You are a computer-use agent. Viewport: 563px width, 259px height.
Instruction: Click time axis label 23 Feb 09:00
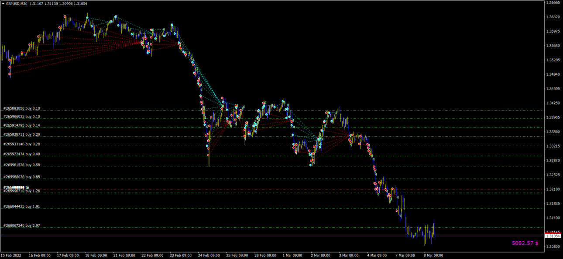(x=181, y=256)
